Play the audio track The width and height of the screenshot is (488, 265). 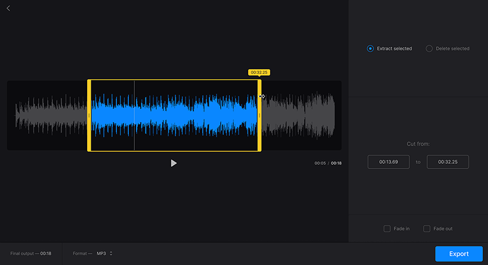tap(174, 163)
